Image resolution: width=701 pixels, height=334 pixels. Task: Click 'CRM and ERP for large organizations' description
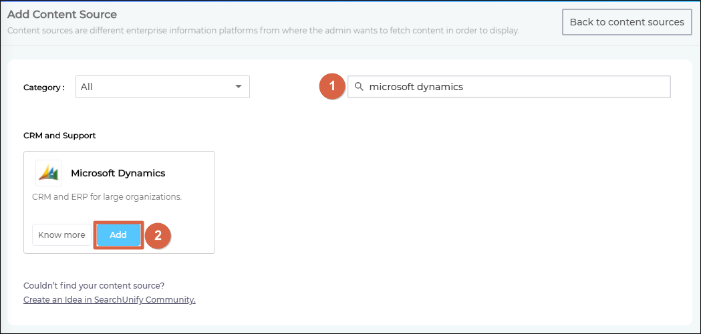coord(107,197)
